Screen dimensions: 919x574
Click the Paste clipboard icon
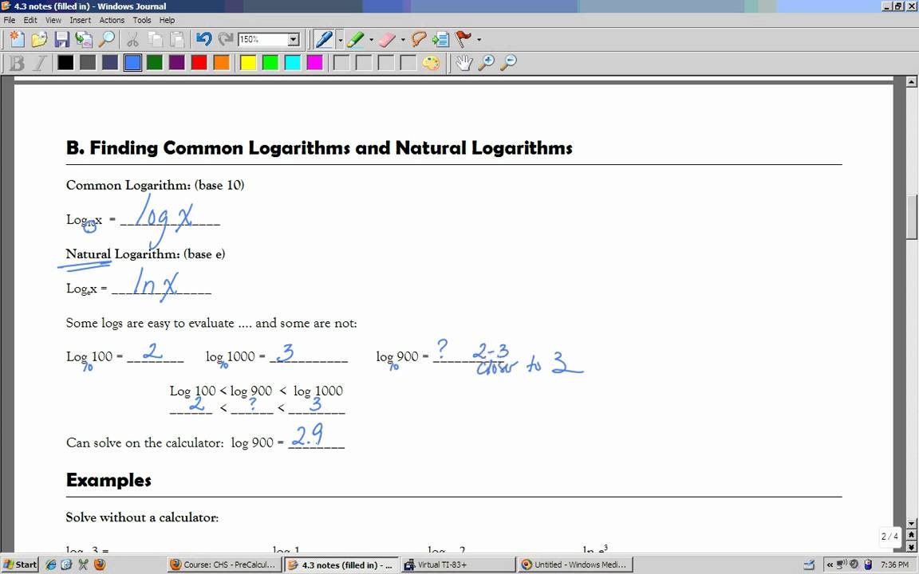click(x=176, y=39)
